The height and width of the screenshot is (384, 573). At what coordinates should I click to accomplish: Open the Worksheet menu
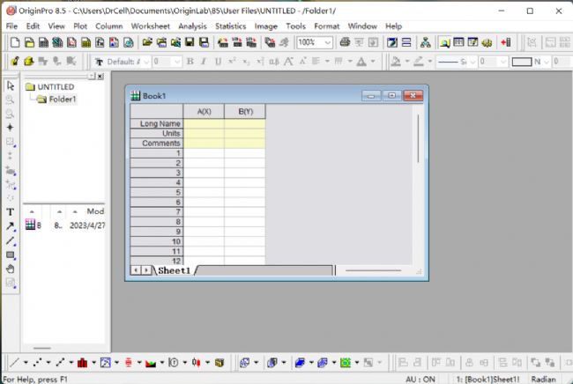point(150,26)
